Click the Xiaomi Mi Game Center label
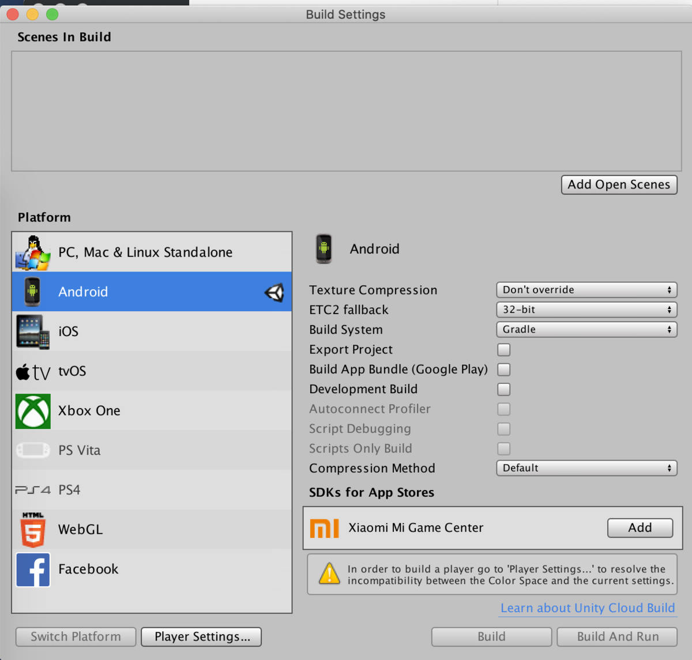Screen dimensions: 692x660 point(416,528)
